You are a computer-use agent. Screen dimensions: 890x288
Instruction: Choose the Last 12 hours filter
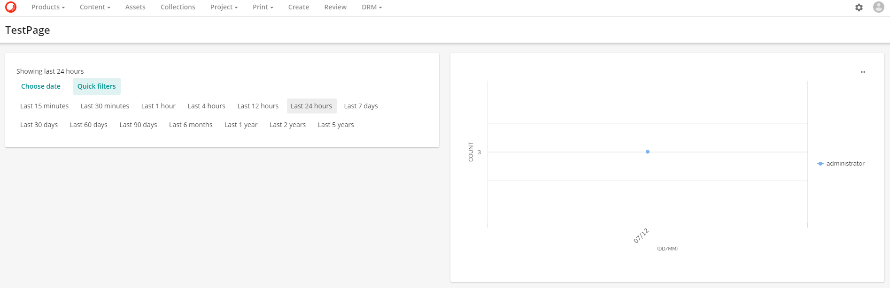(x=258, y=106)
